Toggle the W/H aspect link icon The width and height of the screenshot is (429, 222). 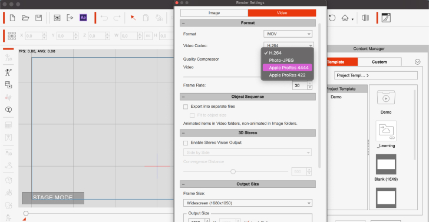pyautogui.click(x=148, y=36)
